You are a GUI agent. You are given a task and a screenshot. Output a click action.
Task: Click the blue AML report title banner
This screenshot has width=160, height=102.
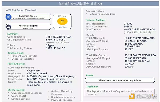(80, 4)
